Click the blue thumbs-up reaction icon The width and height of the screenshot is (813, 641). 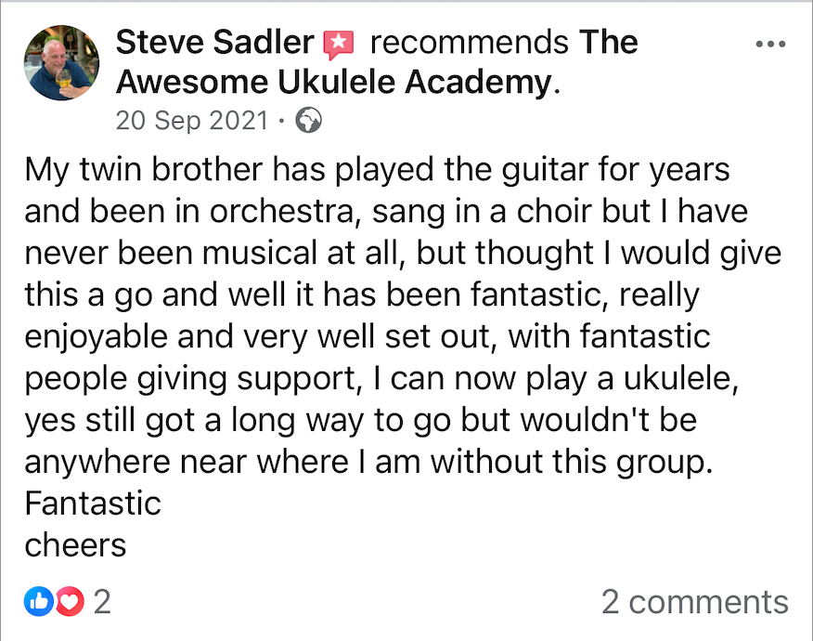39,602
